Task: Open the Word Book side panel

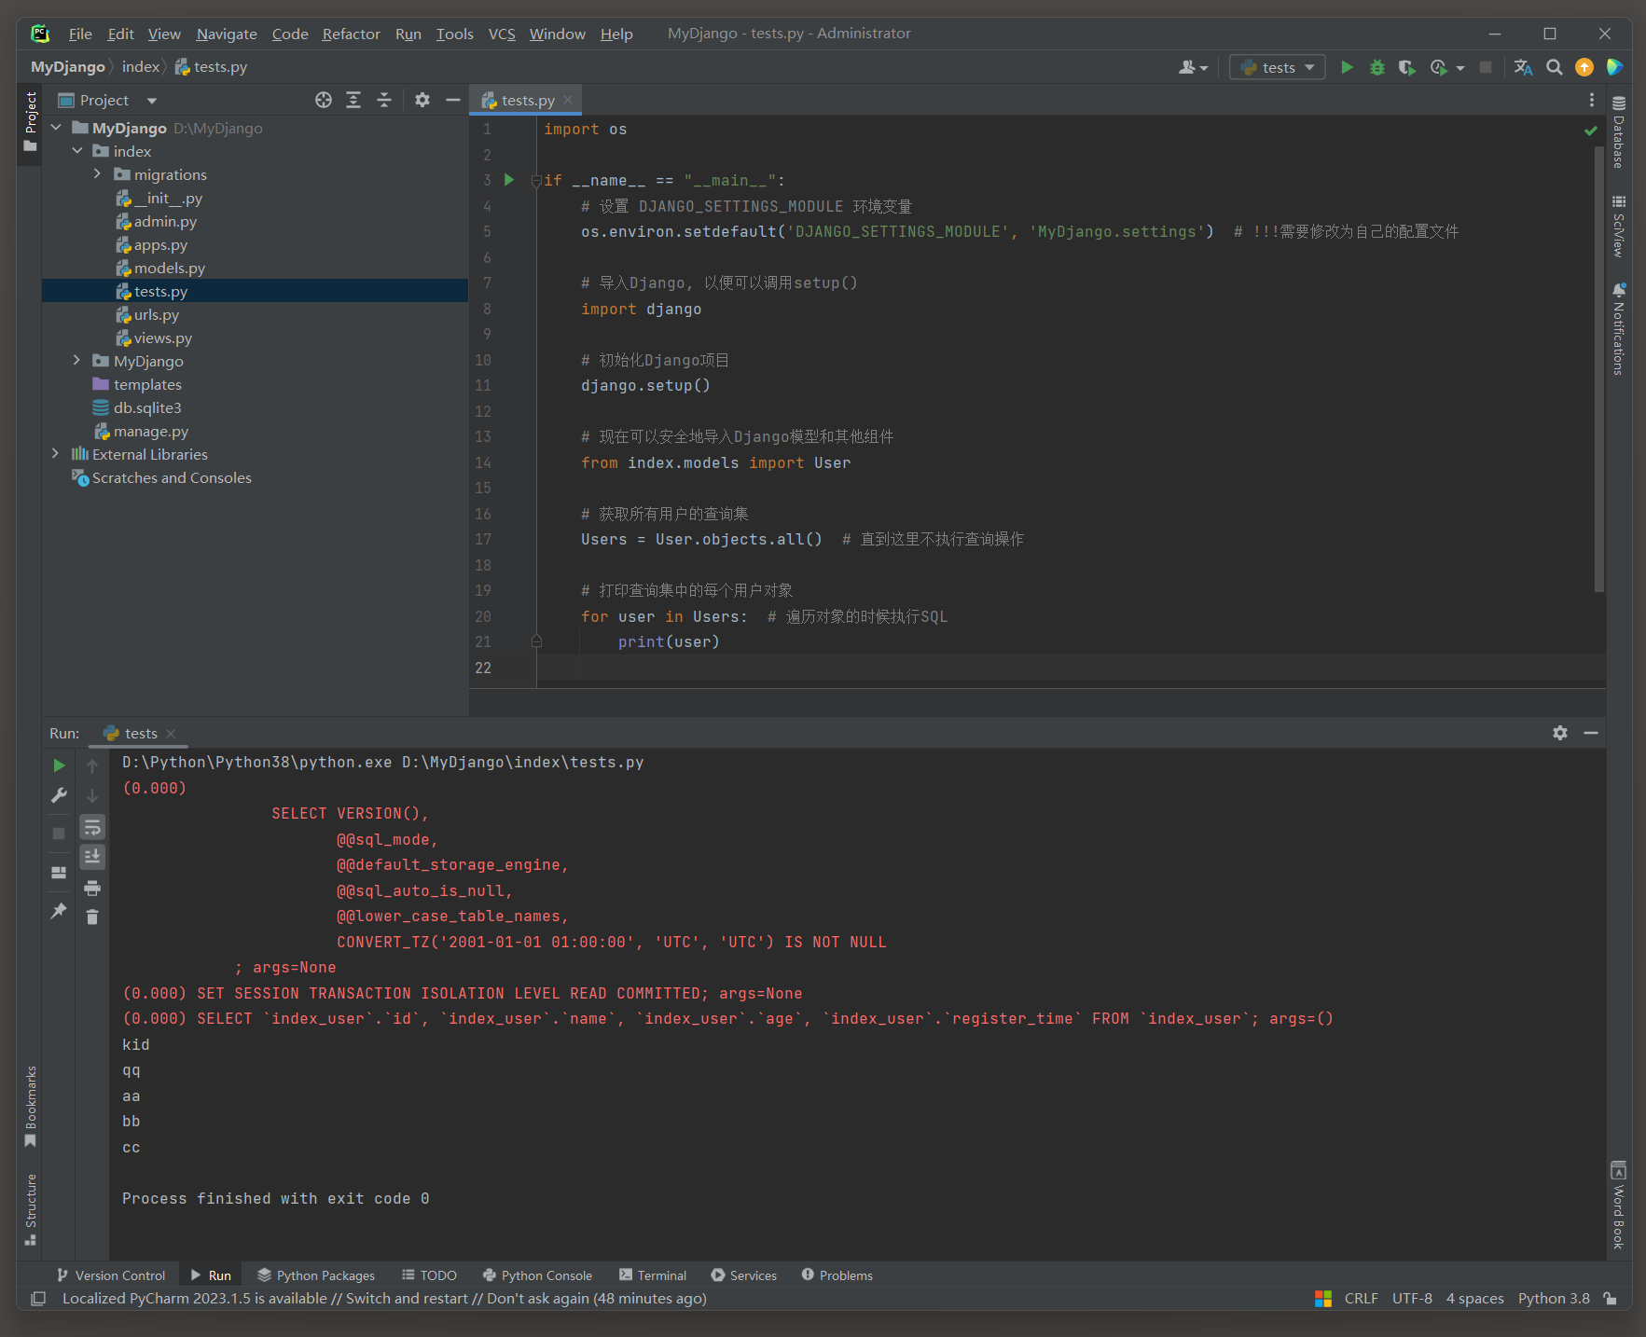Action: coord(1619,1206)
